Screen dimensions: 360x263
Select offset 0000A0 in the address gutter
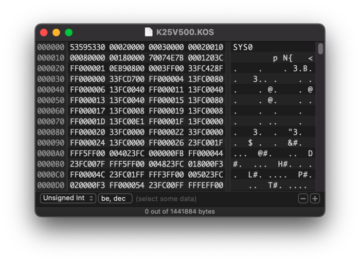click(50, 153)
